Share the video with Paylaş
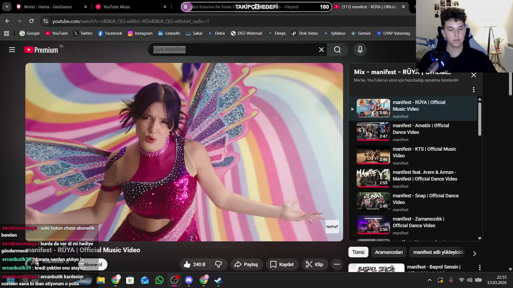The height and width of the screenshot is (288, 513). point(246,264)
